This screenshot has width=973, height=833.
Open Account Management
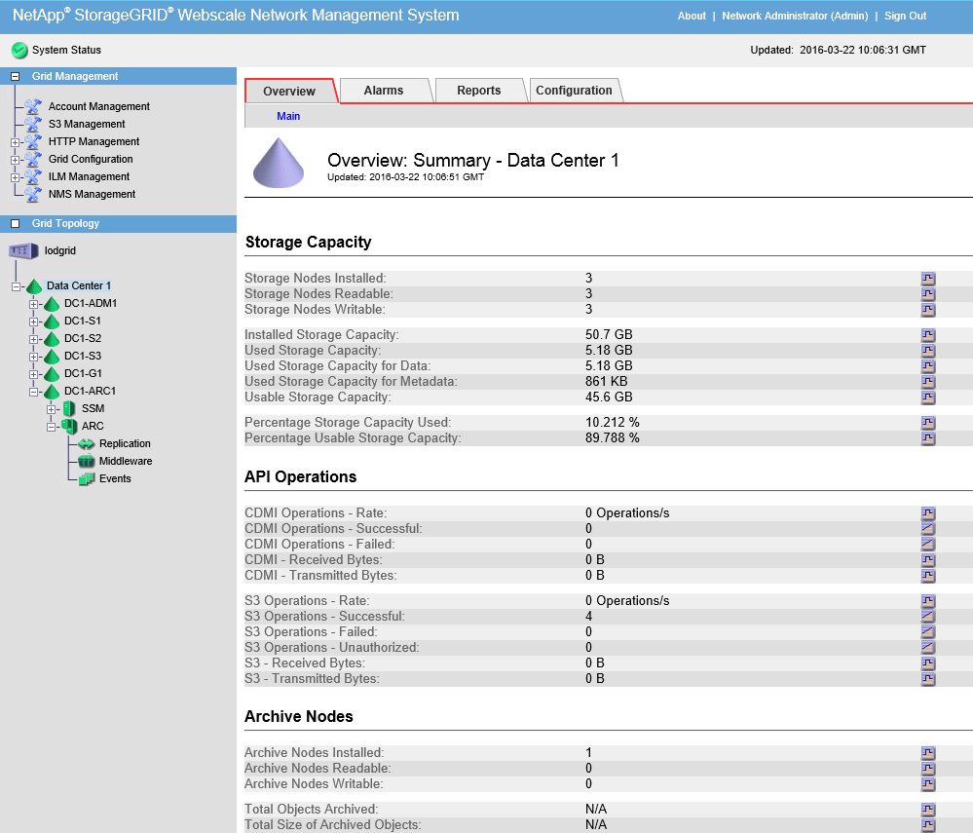[99, 107]
